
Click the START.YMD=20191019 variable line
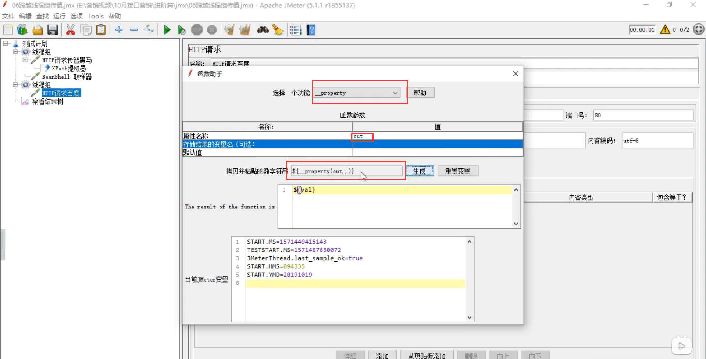pyautogui.click(x=279, y=275)
